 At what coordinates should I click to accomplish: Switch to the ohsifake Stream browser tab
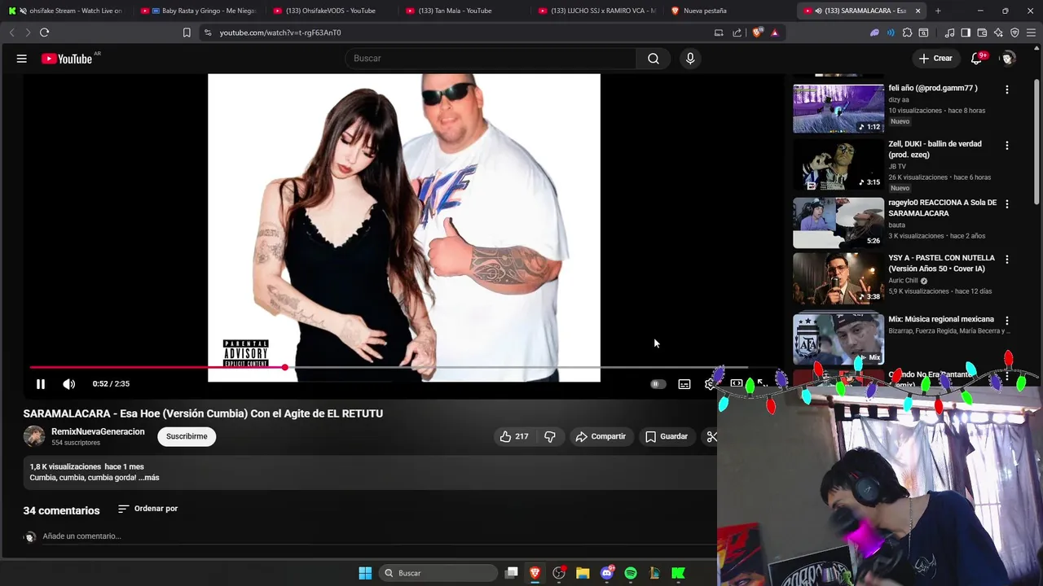(x=65, y=11)
